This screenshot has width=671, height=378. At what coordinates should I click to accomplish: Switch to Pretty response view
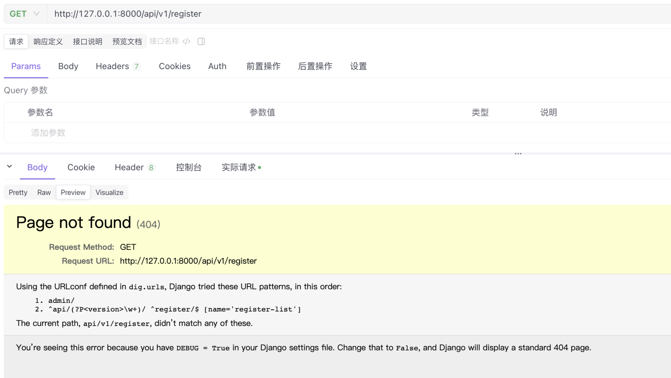[18, 192]
